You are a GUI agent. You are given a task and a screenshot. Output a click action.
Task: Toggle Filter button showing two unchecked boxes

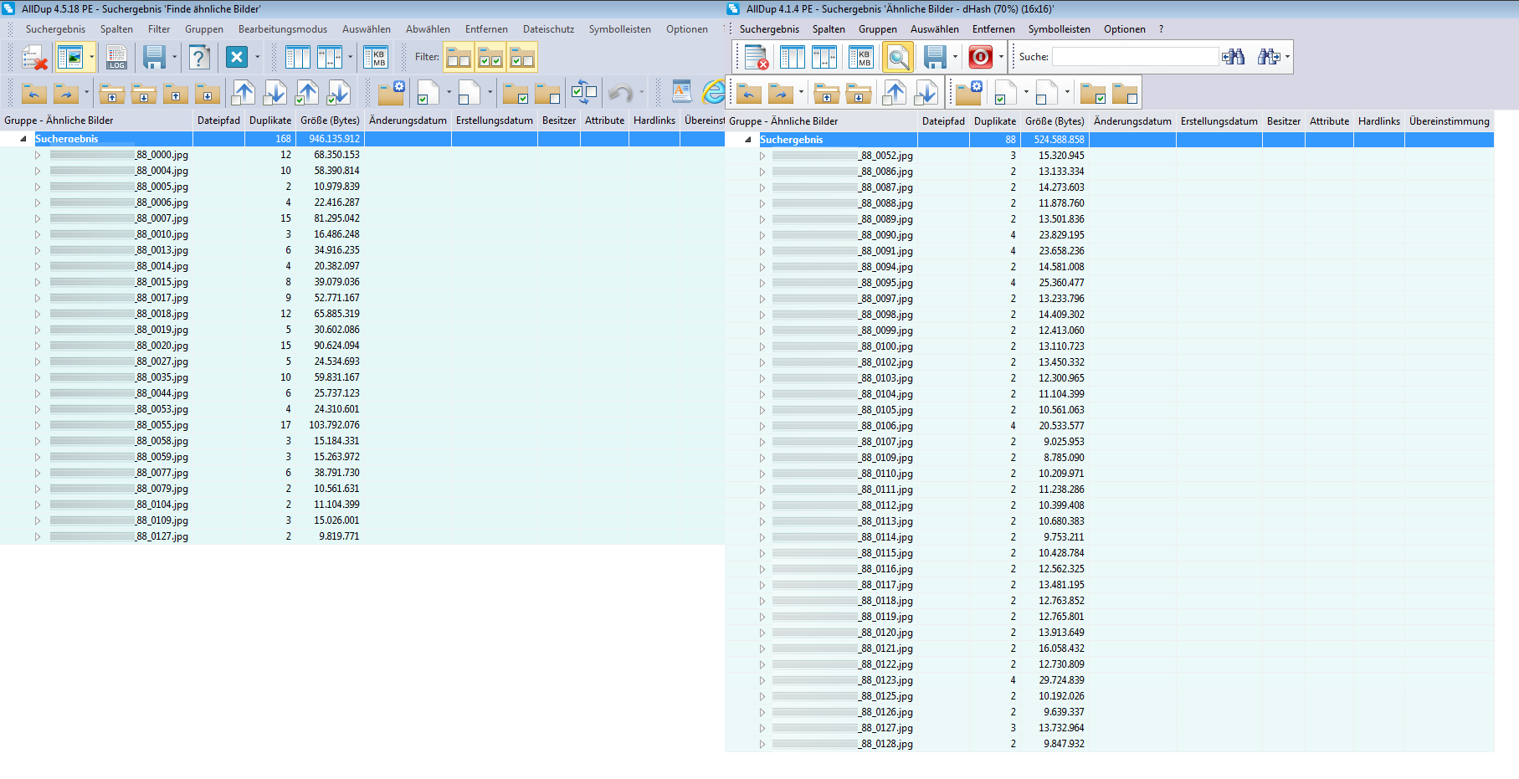459,58
